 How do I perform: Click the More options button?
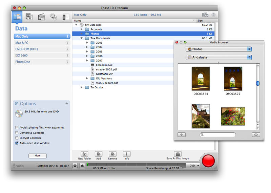[37, 156]
